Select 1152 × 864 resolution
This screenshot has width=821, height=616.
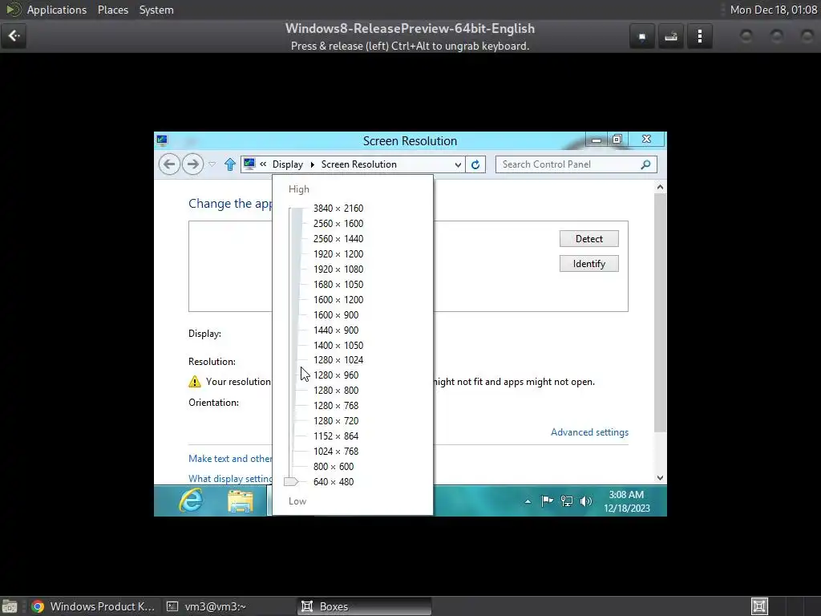point(336,436)
